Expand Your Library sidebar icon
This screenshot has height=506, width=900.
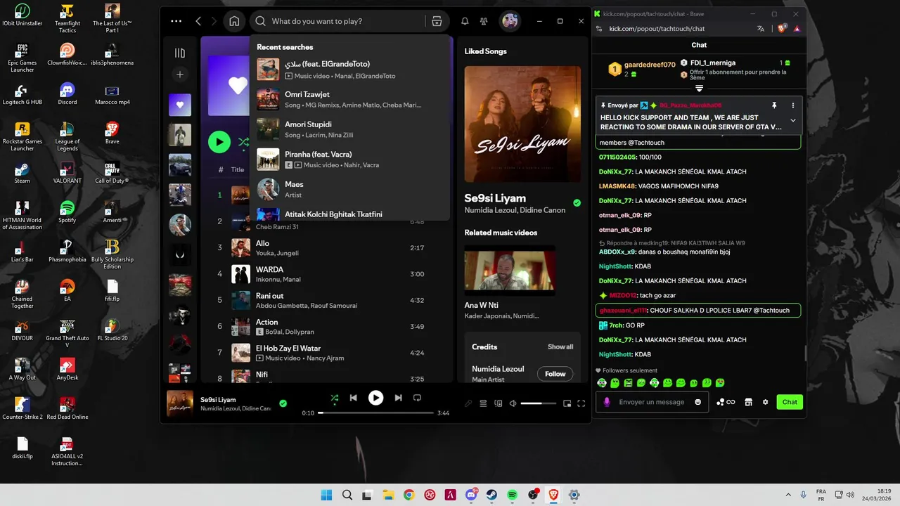[180, 53]
